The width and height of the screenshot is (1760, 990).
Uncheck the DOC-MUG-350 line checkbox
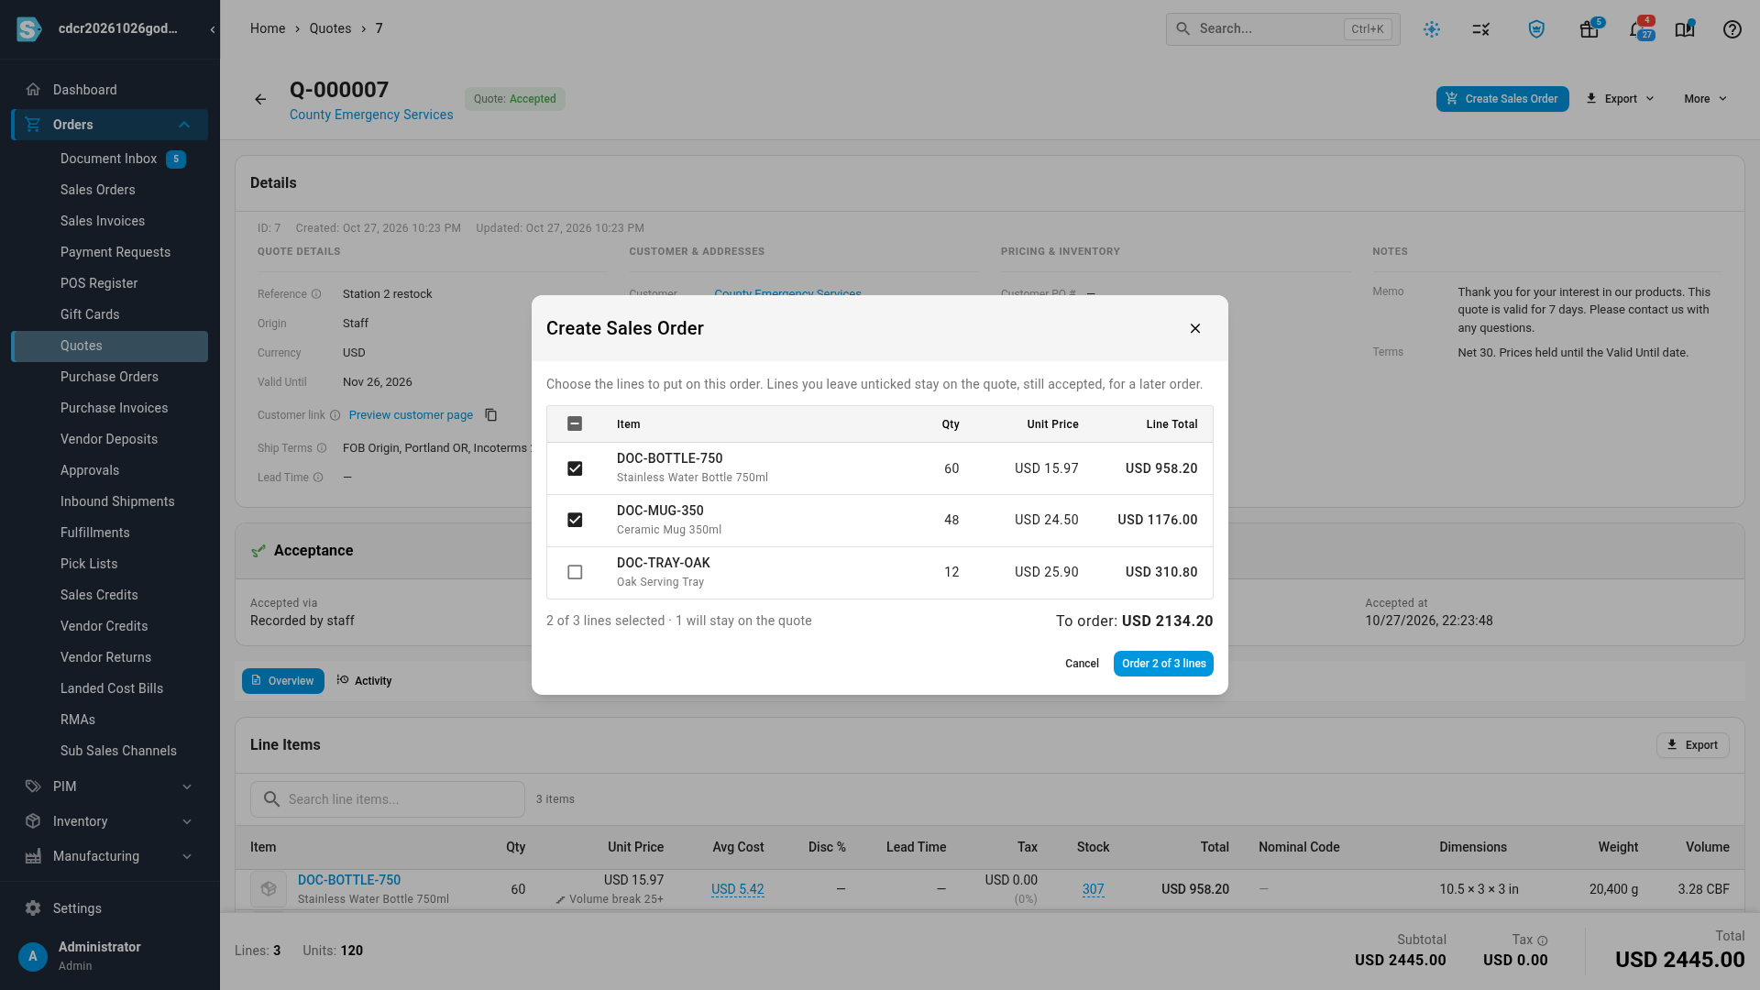[575, 520]
